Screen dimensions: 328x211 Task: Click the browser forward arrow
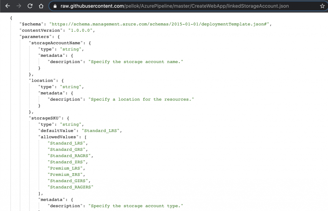(19, 6)
